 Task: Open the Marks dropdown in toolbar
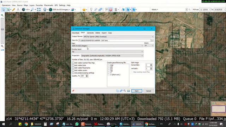[x=155, y=10]
